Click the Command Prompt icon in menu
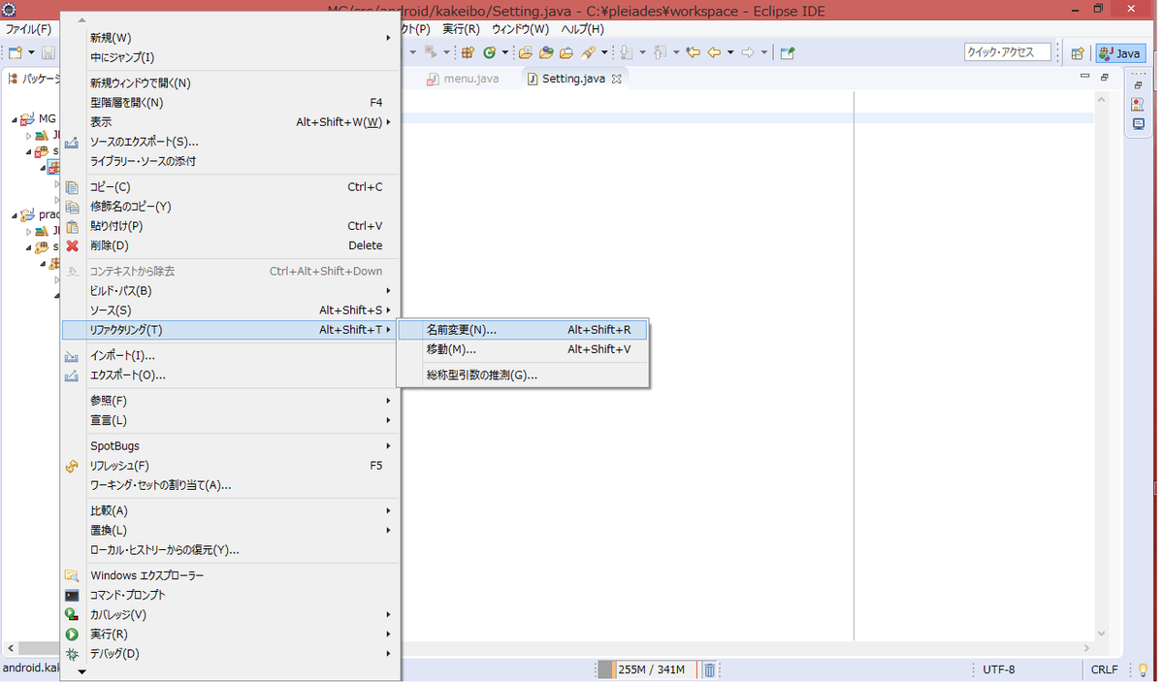This screenshot has height=685, width=1164. pos(72,595)
